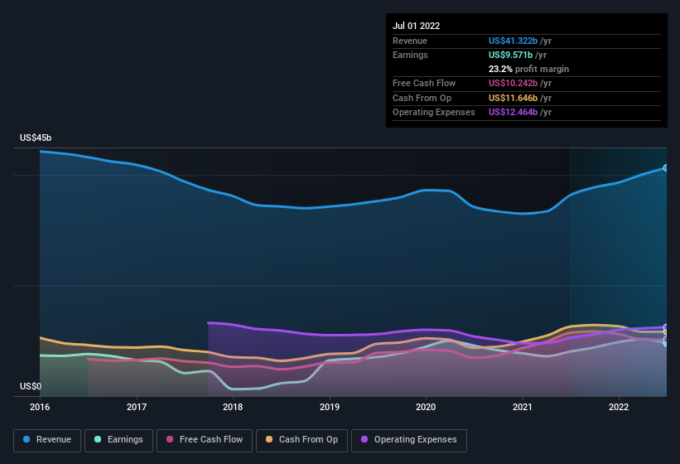Screen dimensions: 680x464
Task: Toggle the Earnings legend series
Action: pos(118,440)
